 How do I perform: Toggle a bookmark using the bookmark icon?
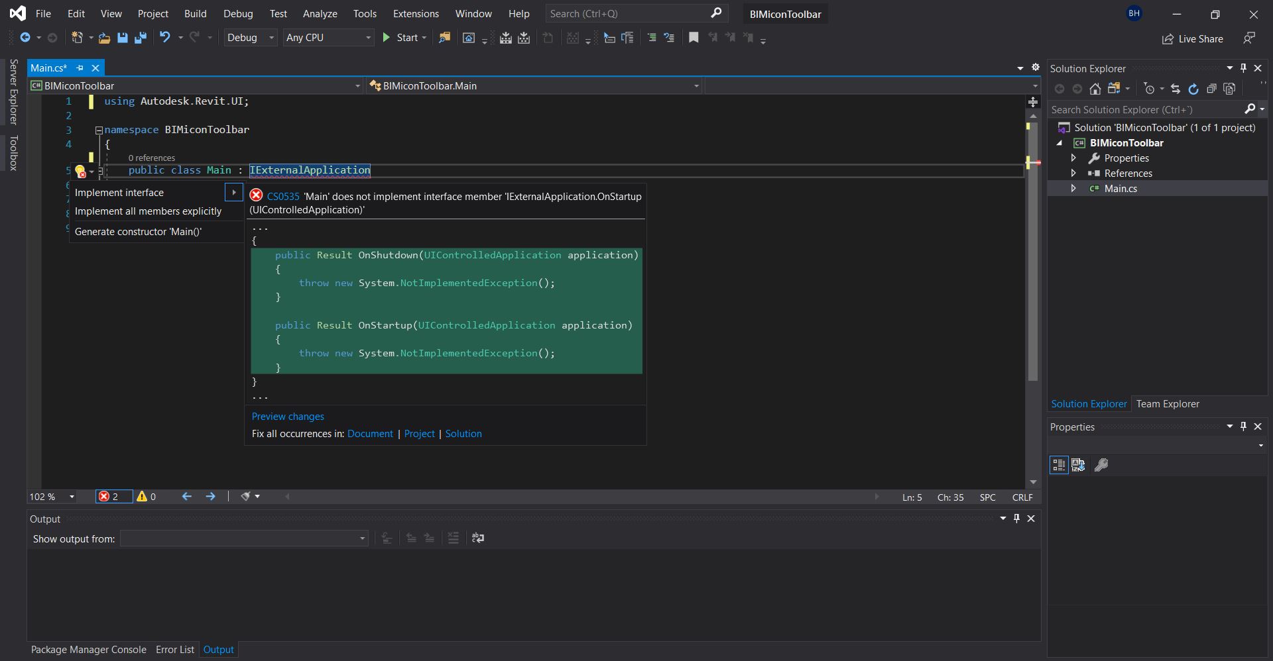click(694, 38)
